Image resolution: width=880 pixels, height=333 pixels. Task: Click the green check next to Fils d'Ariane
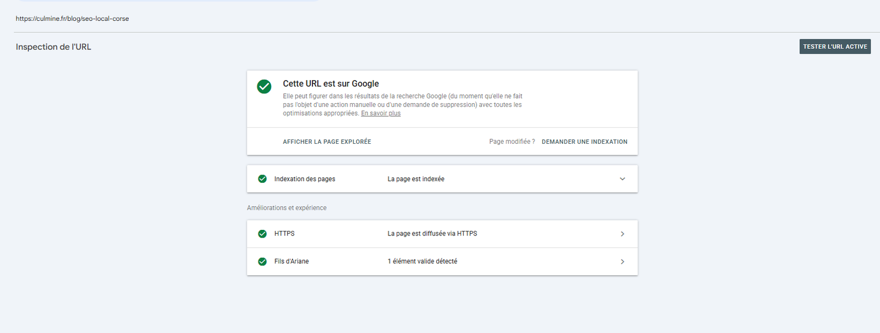coord(262,262)
